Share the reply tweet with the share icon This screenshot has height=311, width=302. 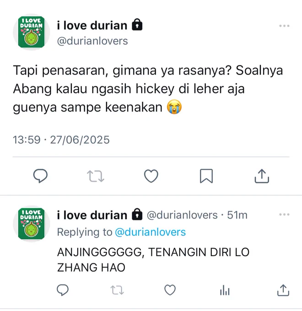[x=283, y=290]
